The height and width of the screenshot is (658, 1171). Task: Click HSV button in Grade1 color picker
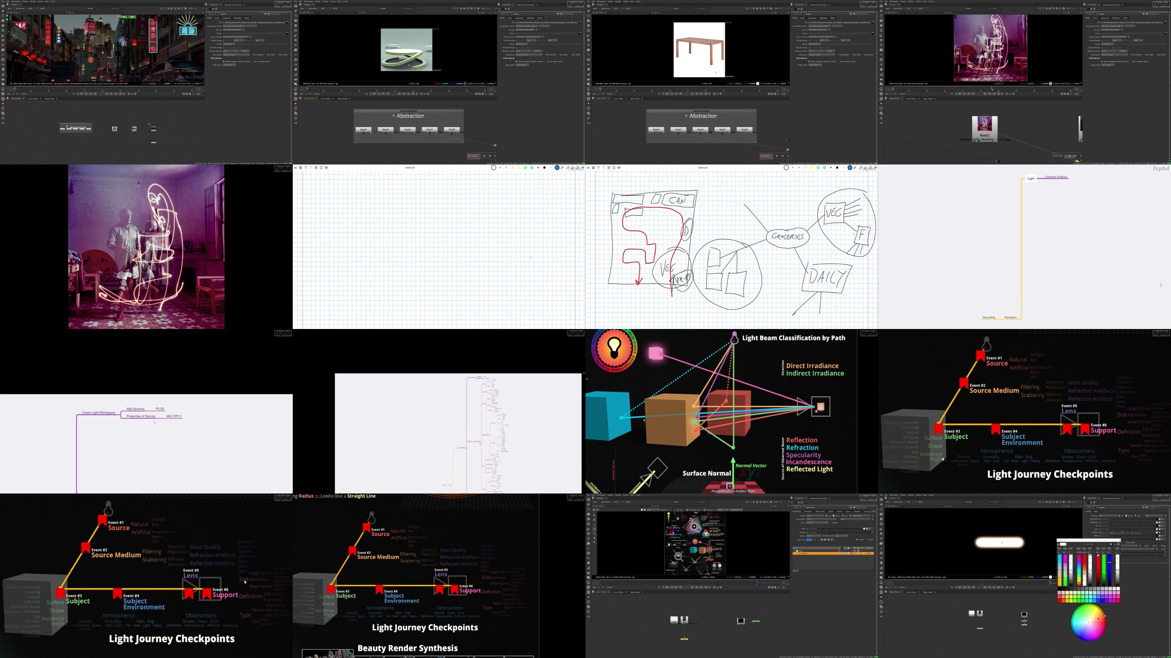pyautogui.click(x=1088, y=544)
